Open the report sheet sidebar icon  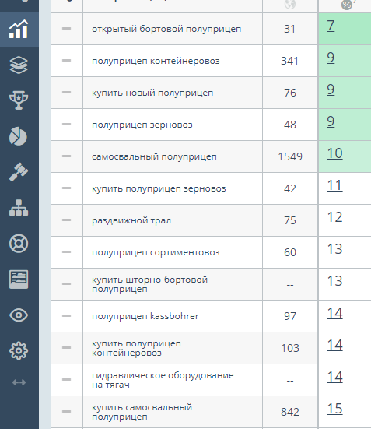19,280
